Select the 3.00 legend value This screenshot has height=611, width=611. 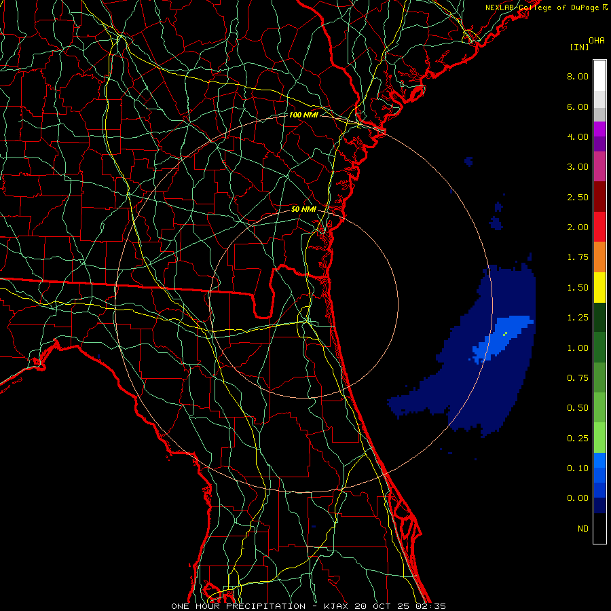pyautogui.click(x=578, y=167)
